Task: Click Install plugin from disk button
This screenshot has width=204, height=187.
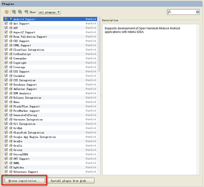Action: 70,181
